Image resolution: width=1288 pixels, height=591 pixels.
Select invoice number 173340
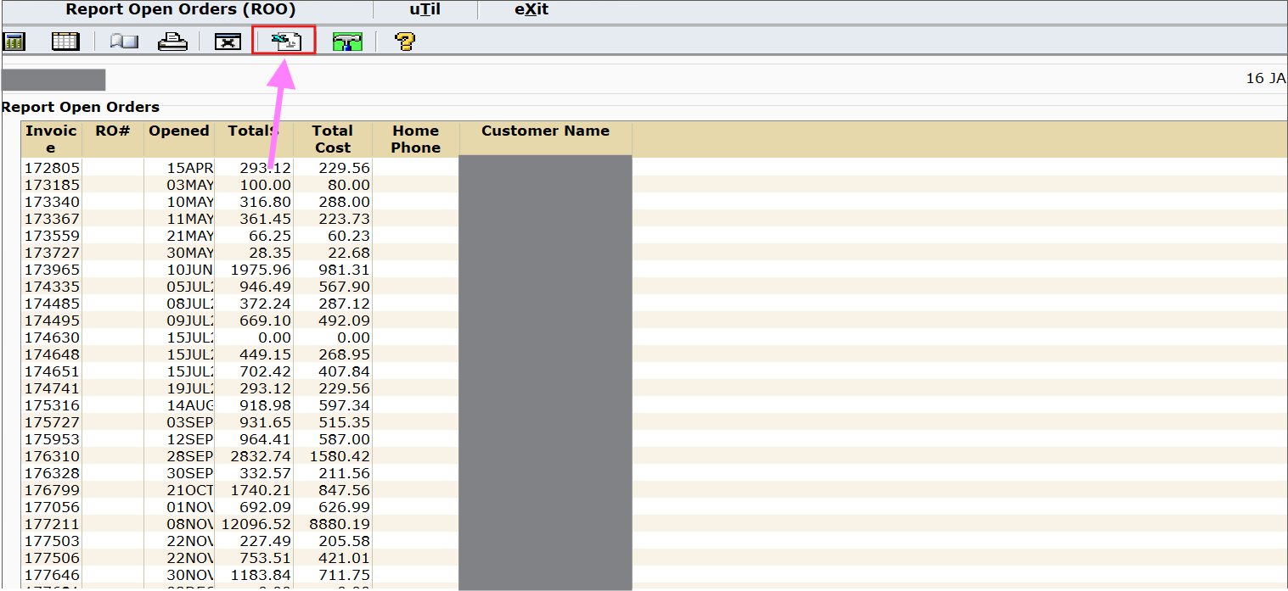[52, 202]
